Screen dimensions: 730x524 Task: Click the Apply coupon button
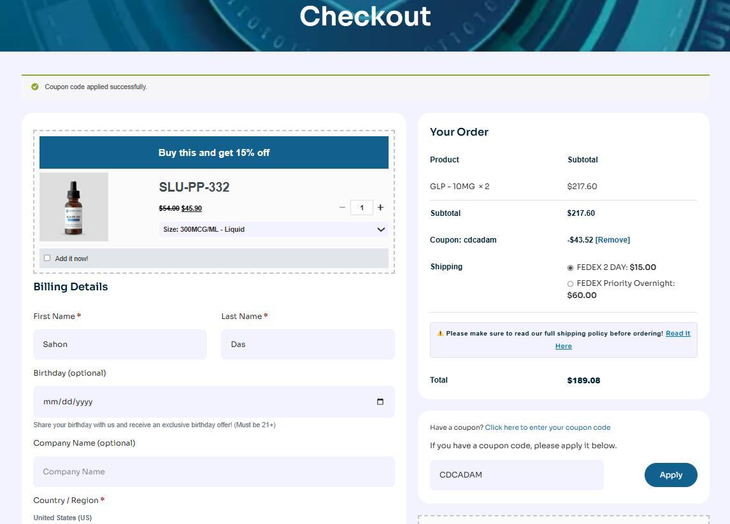670,475
